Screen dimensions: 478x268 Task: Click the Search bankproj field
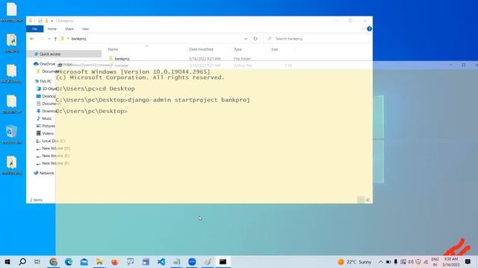(x=317, y=39)
